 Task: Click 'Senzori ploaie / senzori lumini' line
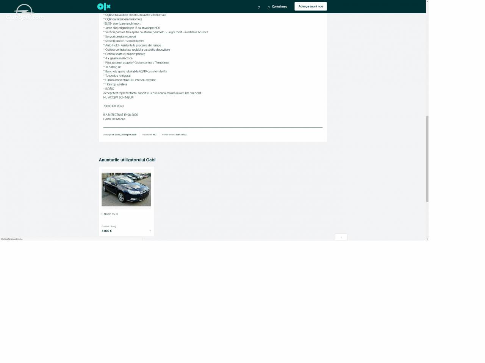pyautogui.click(x=124, y=41)
